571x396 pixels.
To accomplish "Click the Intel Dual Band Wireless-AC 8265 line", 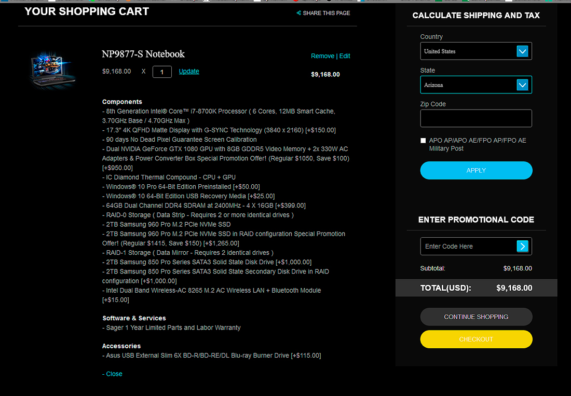I will [x=212, y=295].
